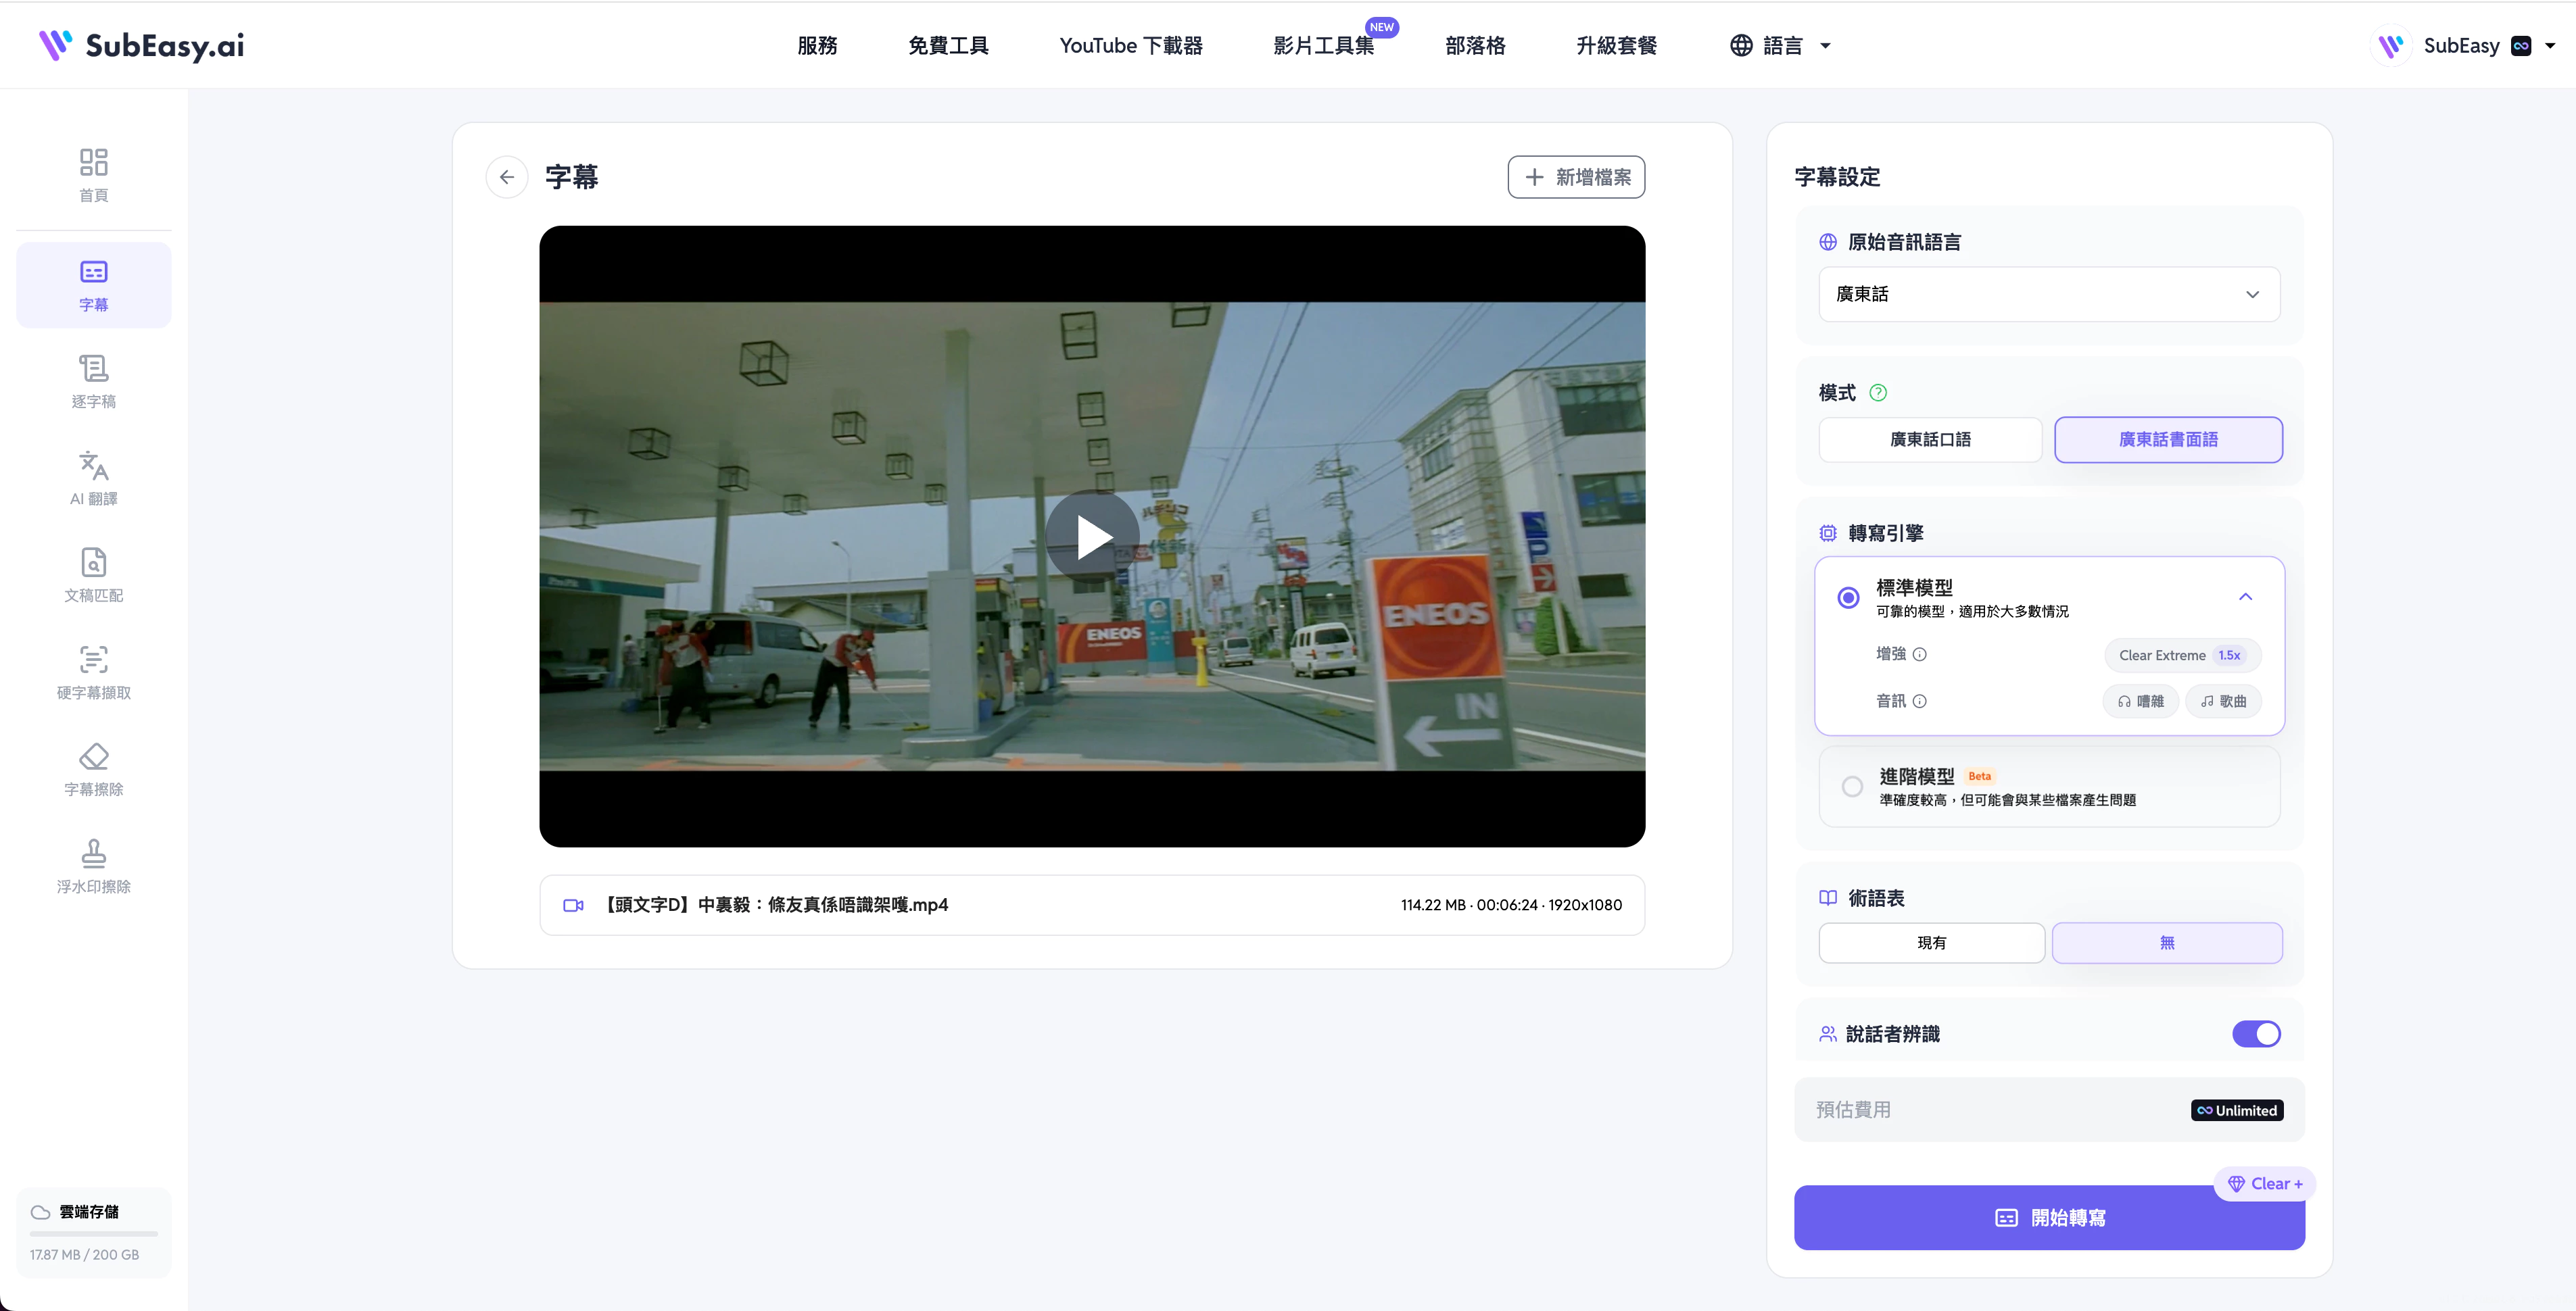Open the 服務 menu

(817, 46)
